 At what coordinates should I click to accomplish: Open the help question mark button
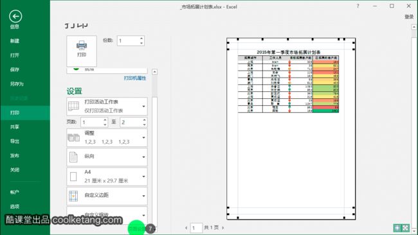(x=358, y=6)
